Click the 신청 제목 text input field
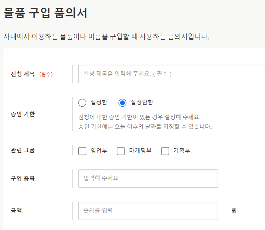 pos(171,74)
